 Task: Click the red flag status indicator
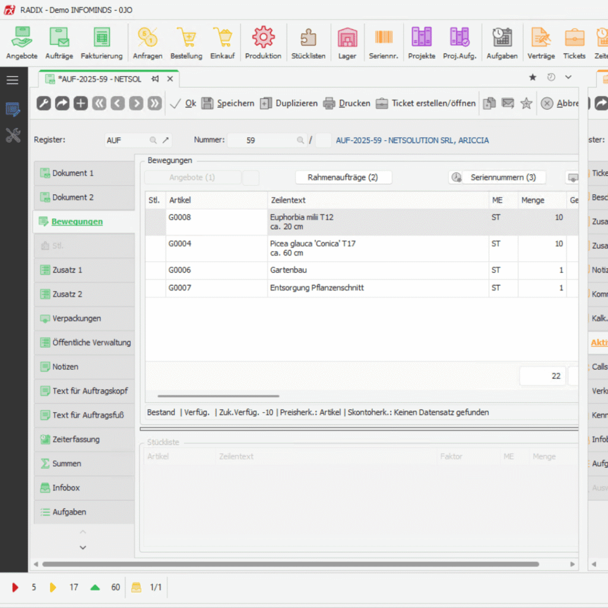coord(15,587)
